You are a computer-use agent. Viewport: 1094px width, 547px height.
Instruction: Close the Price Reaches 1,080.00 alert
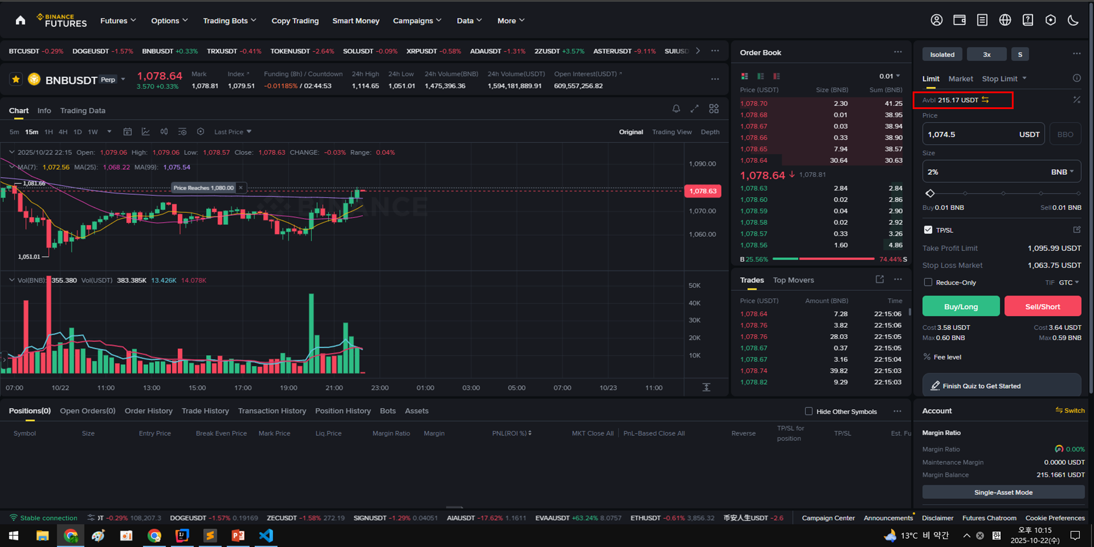click(x=241, y=188)
